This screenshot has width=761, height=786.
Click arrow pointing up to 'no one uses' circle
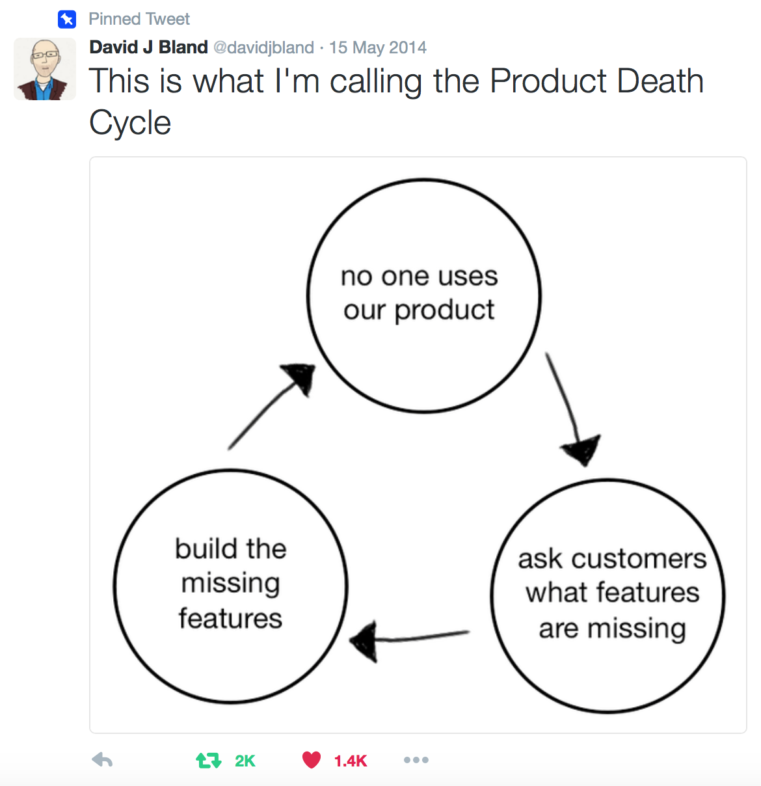(x=272, y=407)
